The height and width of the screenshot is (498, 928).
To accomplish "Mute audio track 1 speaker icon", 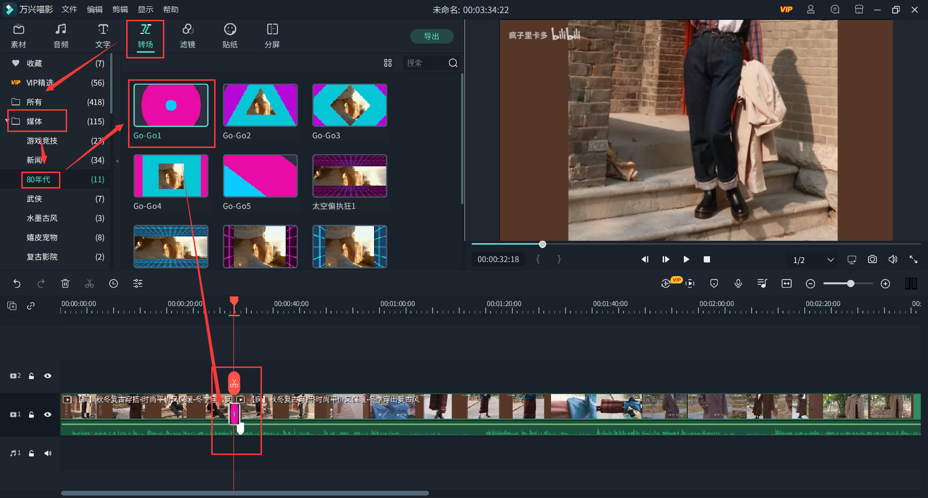I will (47, 453).
